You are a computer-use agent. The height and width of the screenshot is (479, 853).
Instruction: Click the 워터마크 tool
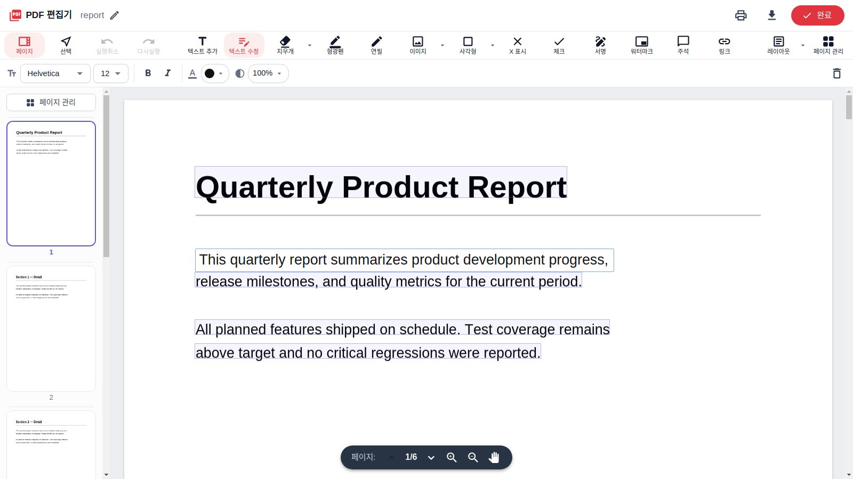pos(642,45)
